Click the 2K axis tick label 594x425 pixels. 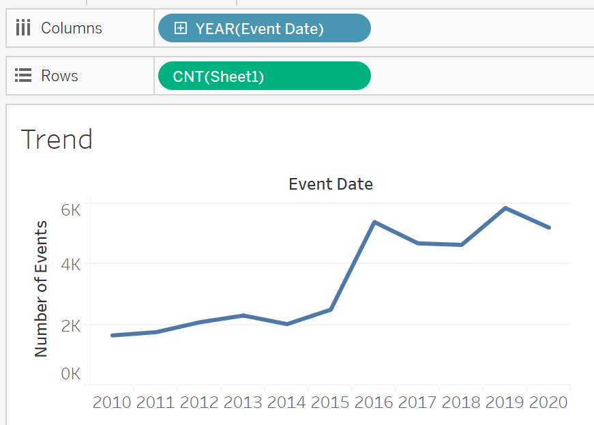click(x=71, y=325)
